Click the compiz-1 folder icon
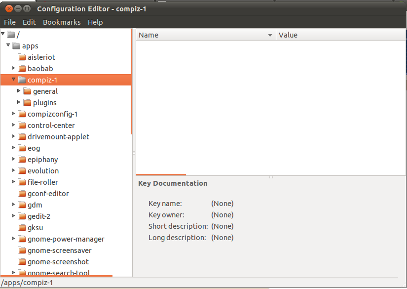407x289 pixels. click(22, 80)
